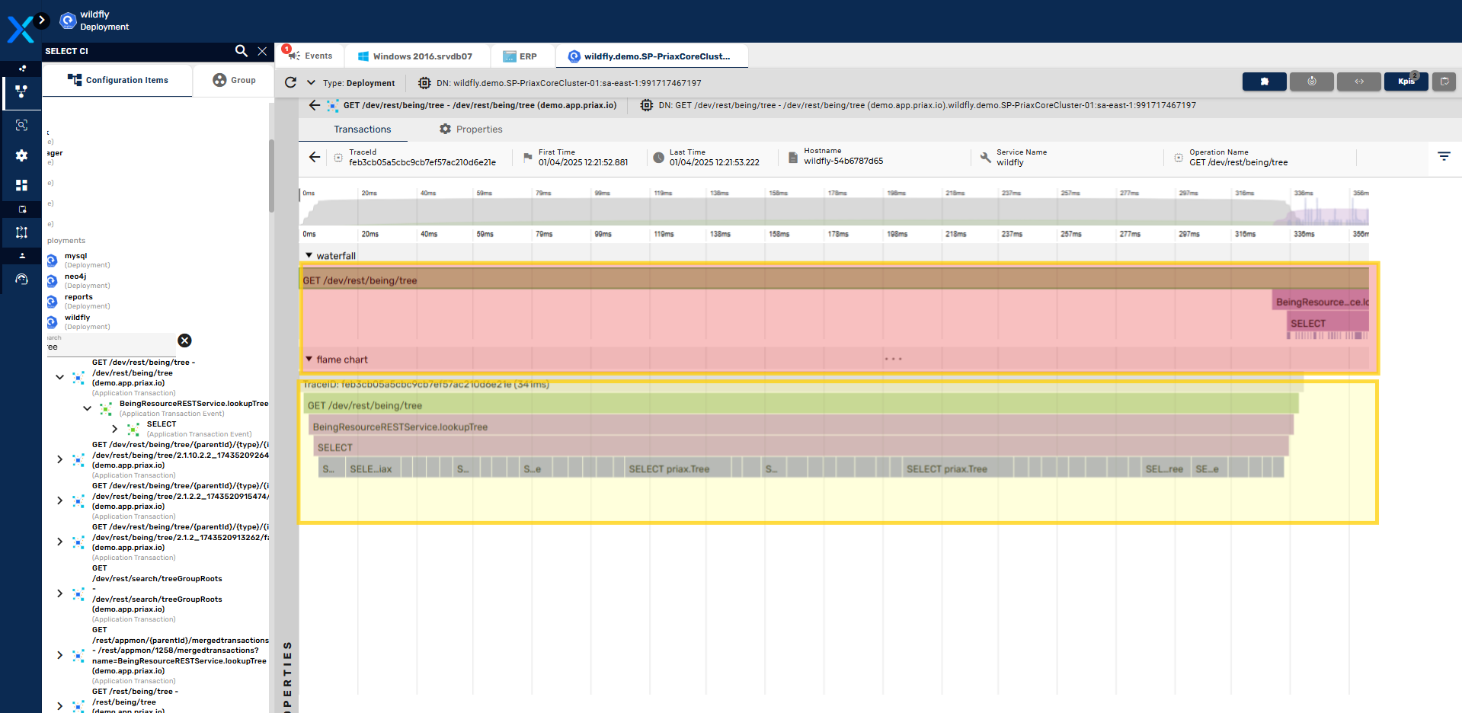Clear the search field with X button

pyautogui.click(x=184, y=341)
